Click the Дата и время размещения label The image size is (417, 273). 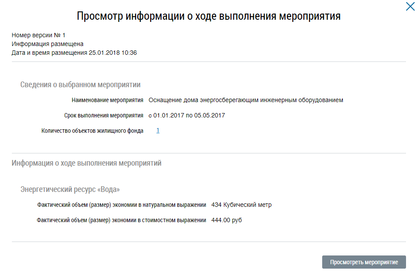click(x=49, y=53)
